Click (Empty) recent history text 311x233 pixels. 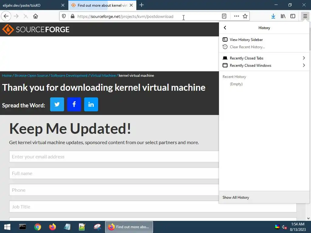[x=236, y=84]
